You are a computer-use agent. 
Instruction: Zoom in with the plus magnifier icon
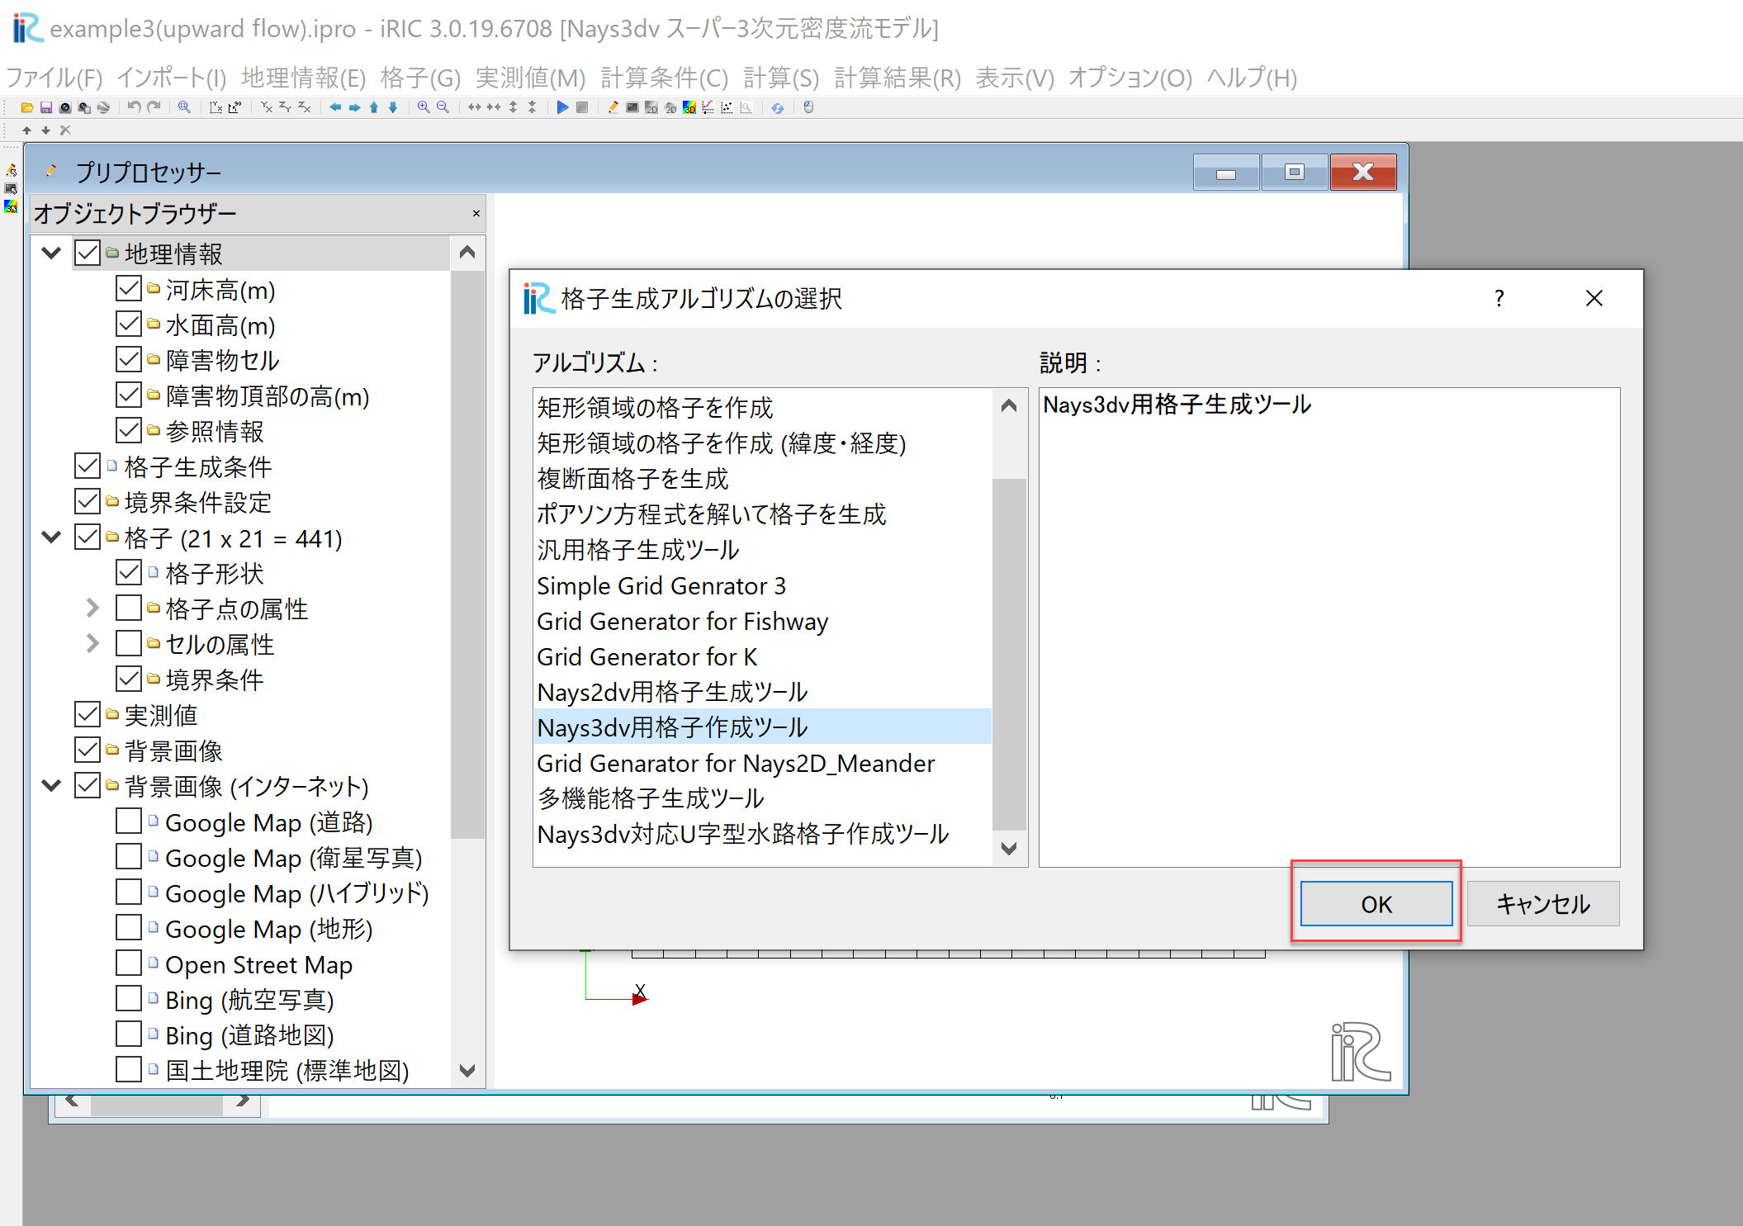[x=424, y=107]
